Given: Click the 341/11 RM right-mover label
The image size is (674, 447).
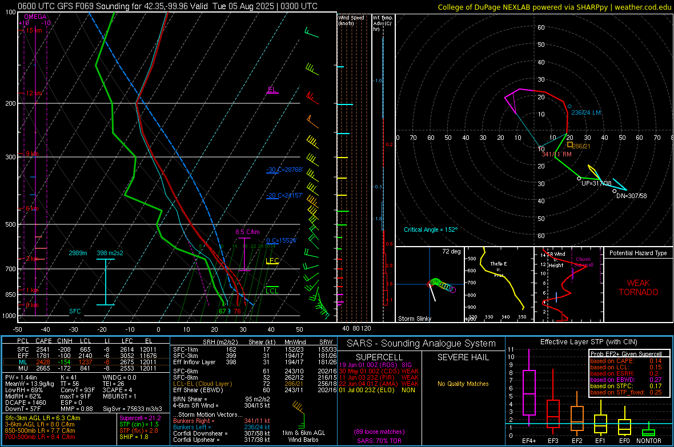Looking at the screenshot, I should [x=557, y=154].
